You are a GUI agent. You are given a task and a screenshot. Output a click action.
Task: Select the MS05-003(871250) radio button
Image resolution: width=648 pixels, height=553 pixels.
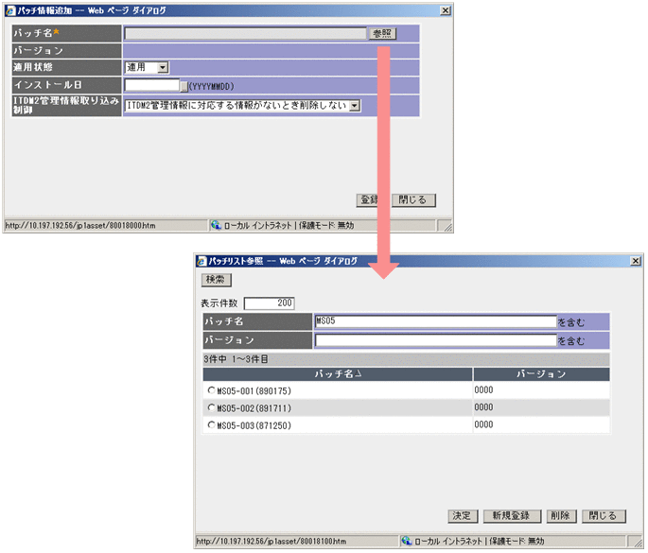point(212,425)
